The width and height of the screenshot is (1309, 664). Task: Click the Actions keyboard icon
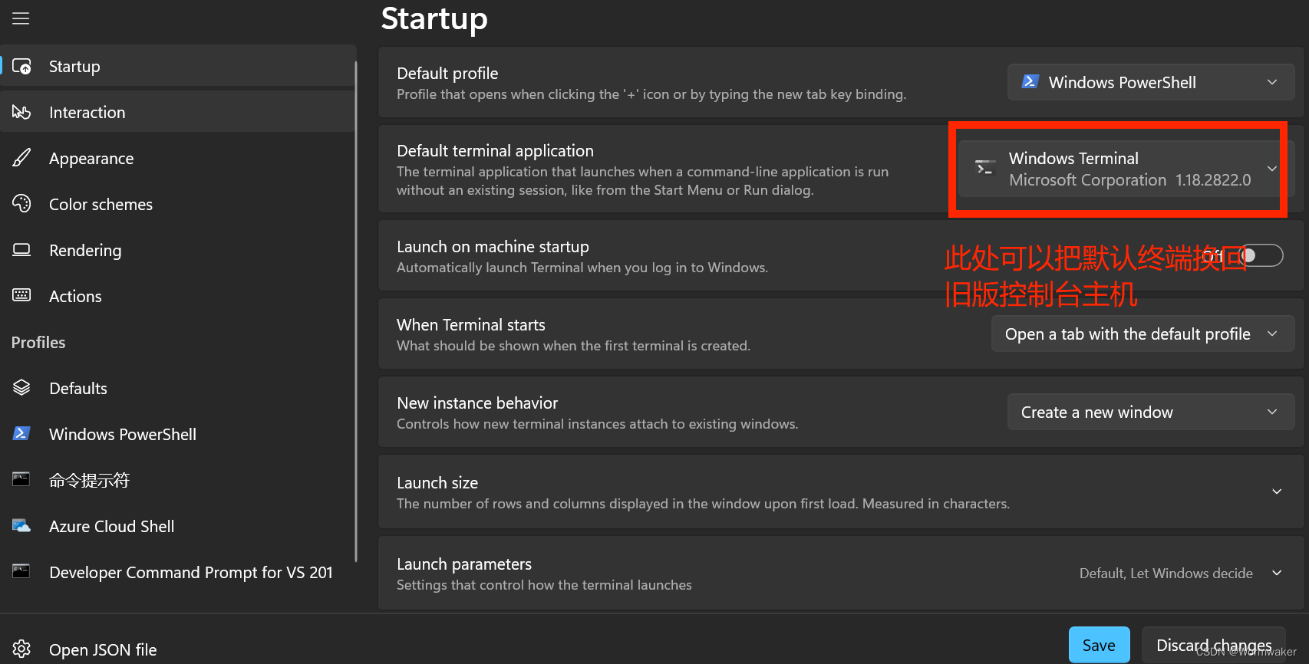21,295
